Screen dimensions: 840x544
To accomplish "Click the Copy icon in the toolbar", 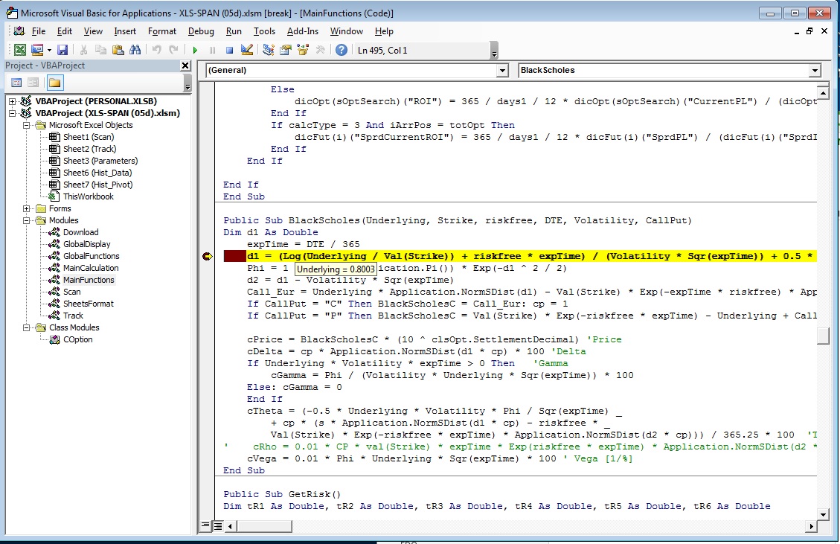I will click(x=100, y=50).
